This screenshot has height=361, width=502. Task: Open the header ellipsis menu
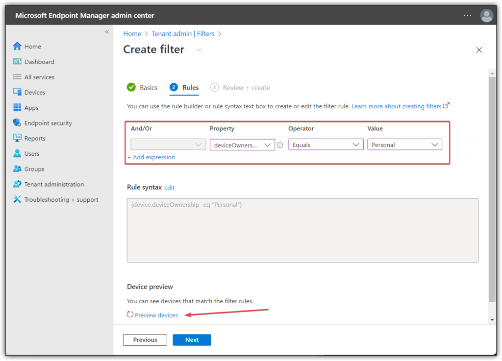467,15
